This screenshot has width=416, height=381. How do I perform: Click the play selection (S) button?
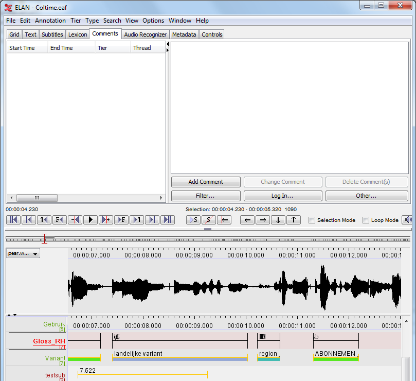pos(193,220)
